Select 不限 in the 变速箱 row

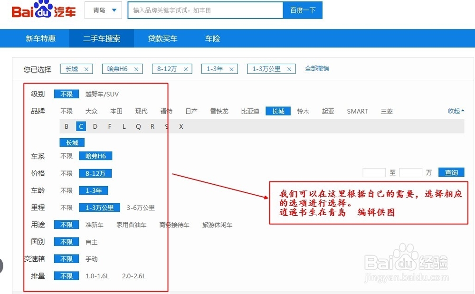point(66,259)
